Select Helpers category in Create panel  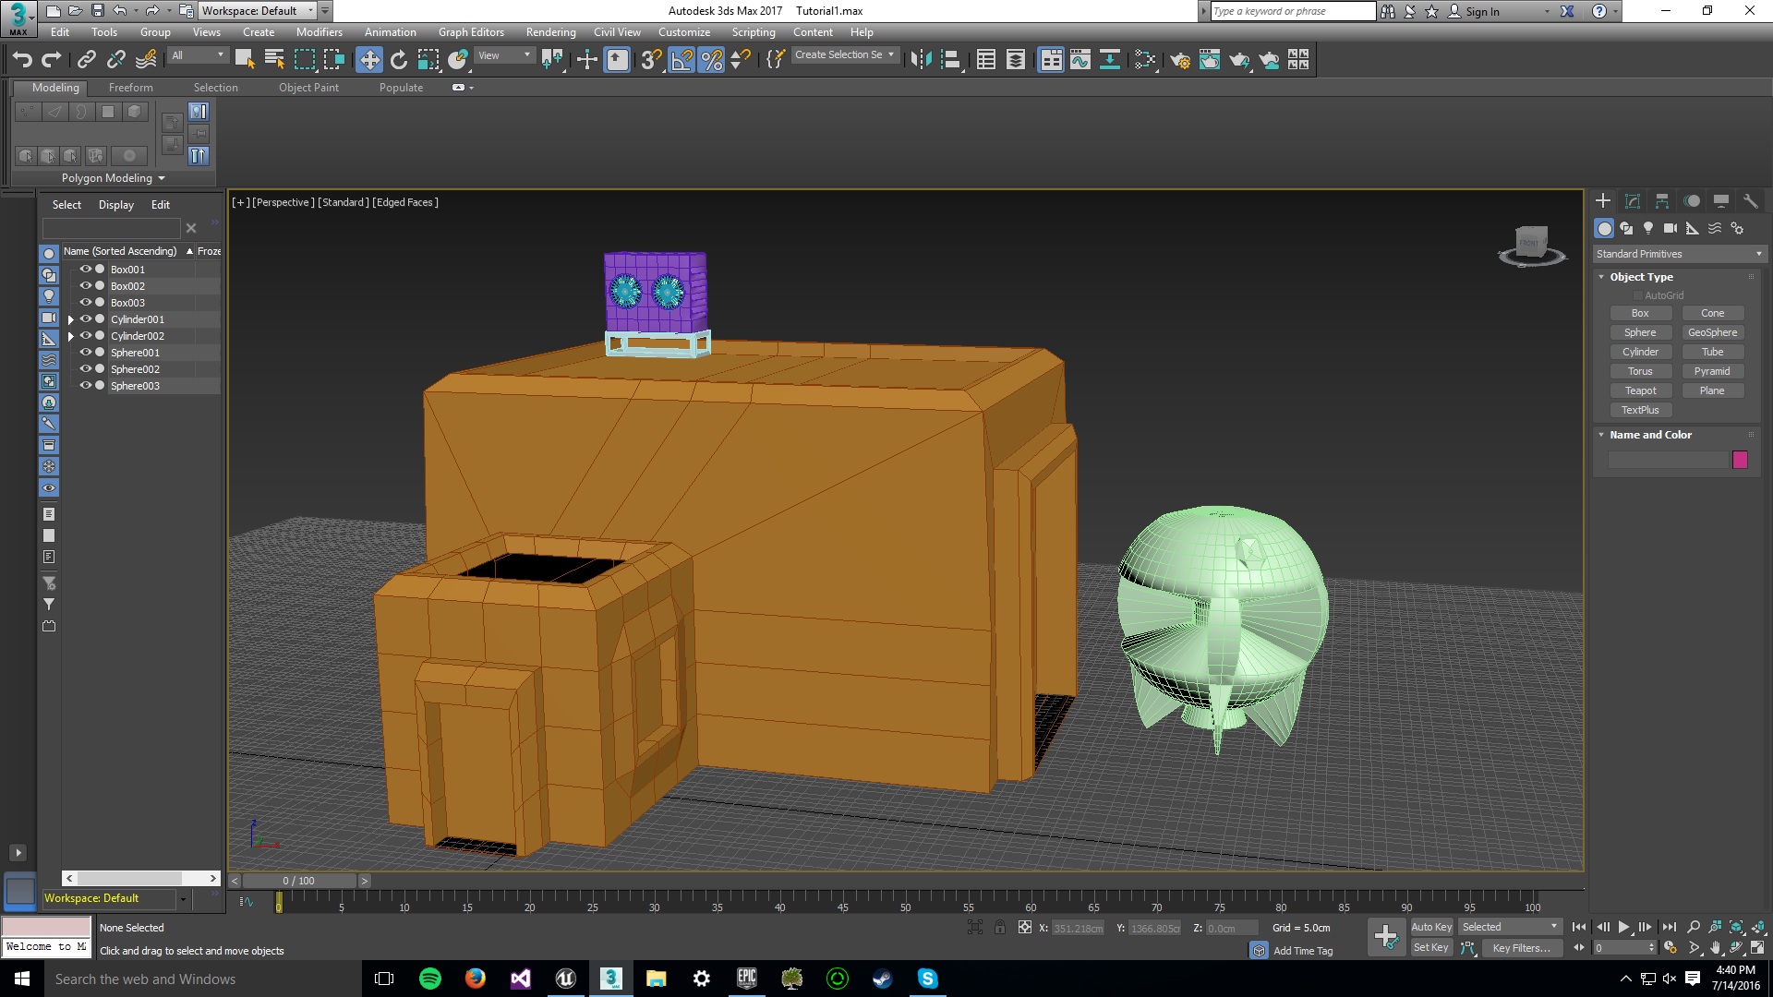point(1693,228)
